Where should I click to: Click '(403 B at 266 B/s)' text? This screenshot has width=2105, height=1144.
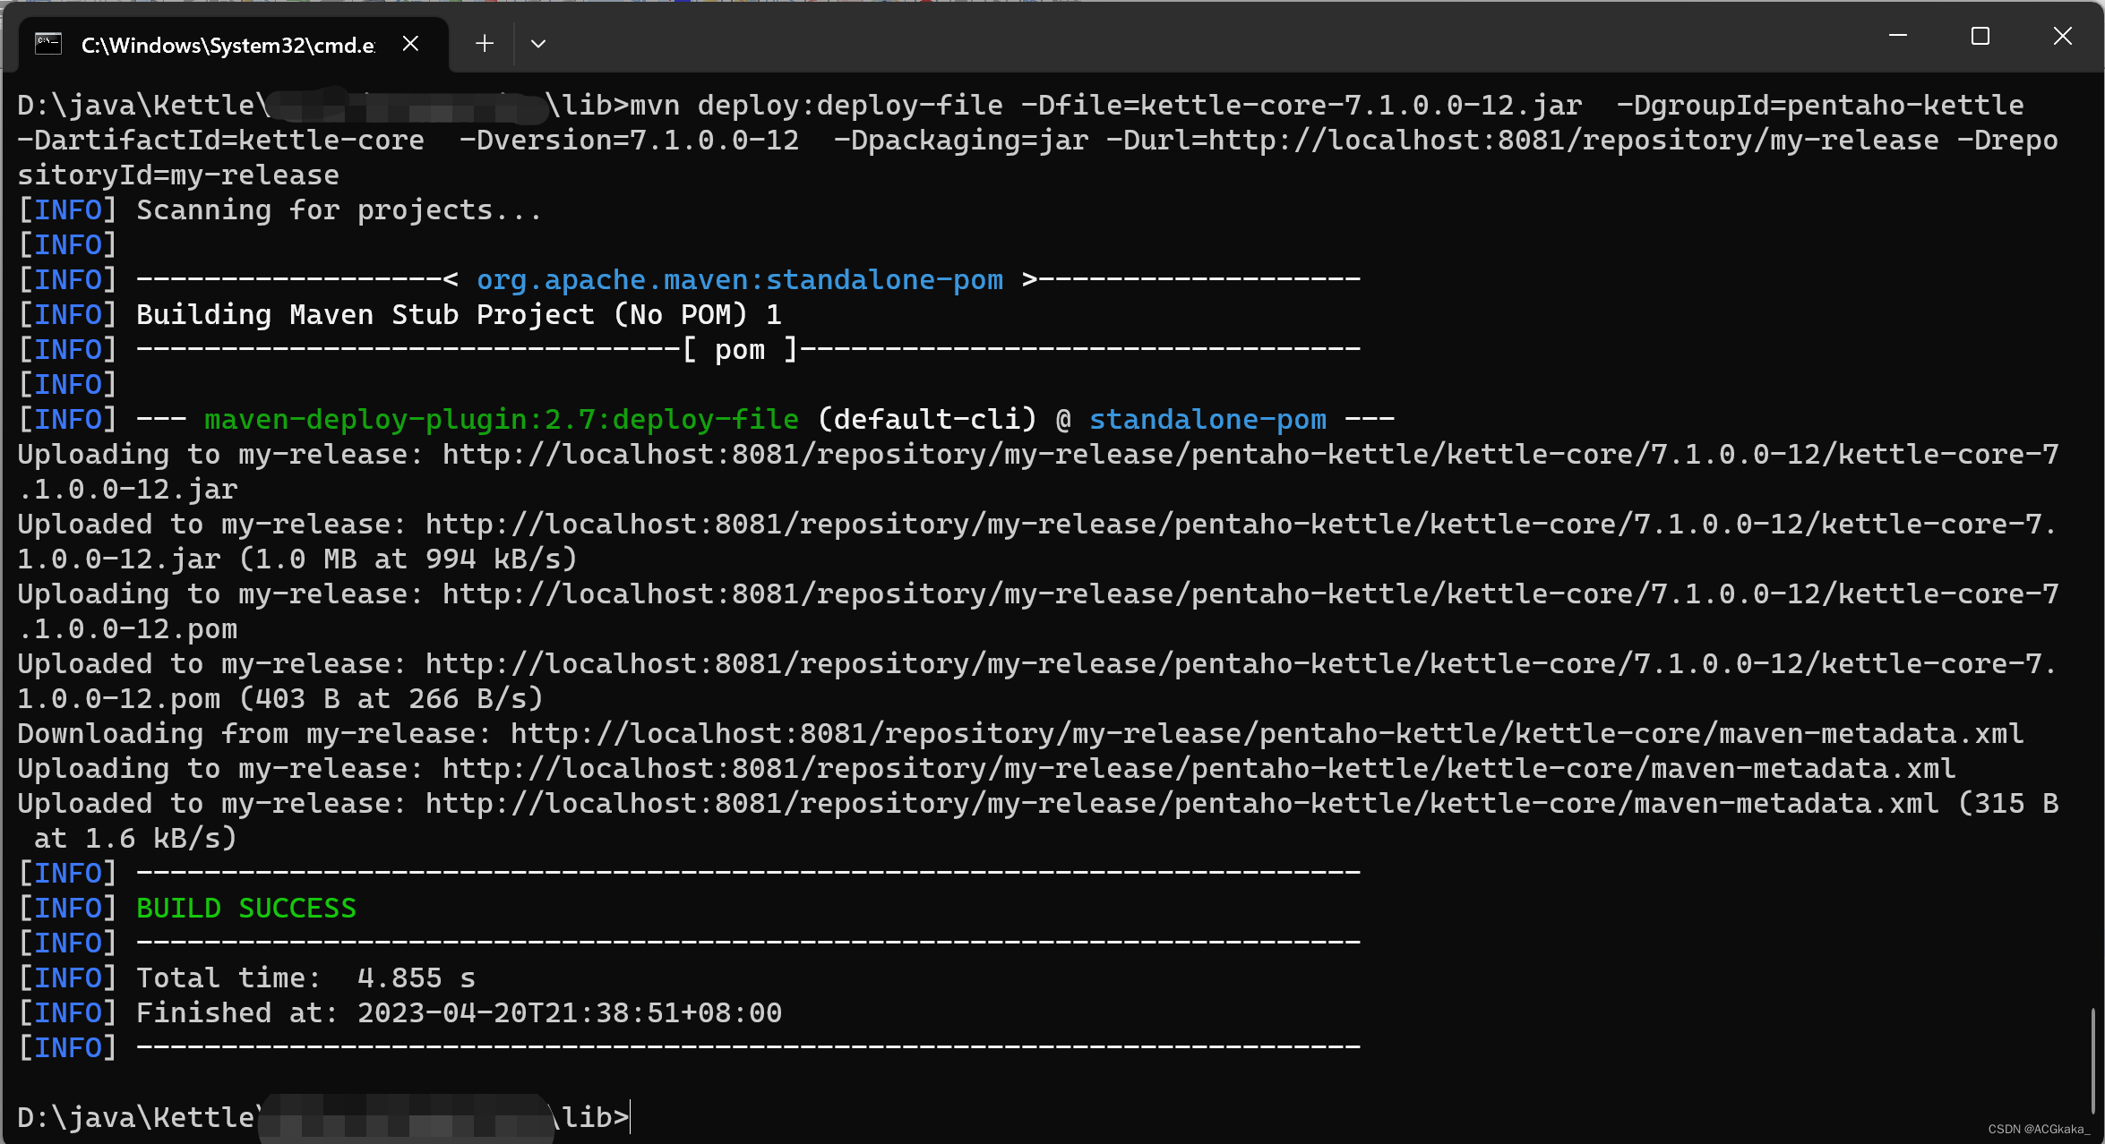(x=391, y=698)
